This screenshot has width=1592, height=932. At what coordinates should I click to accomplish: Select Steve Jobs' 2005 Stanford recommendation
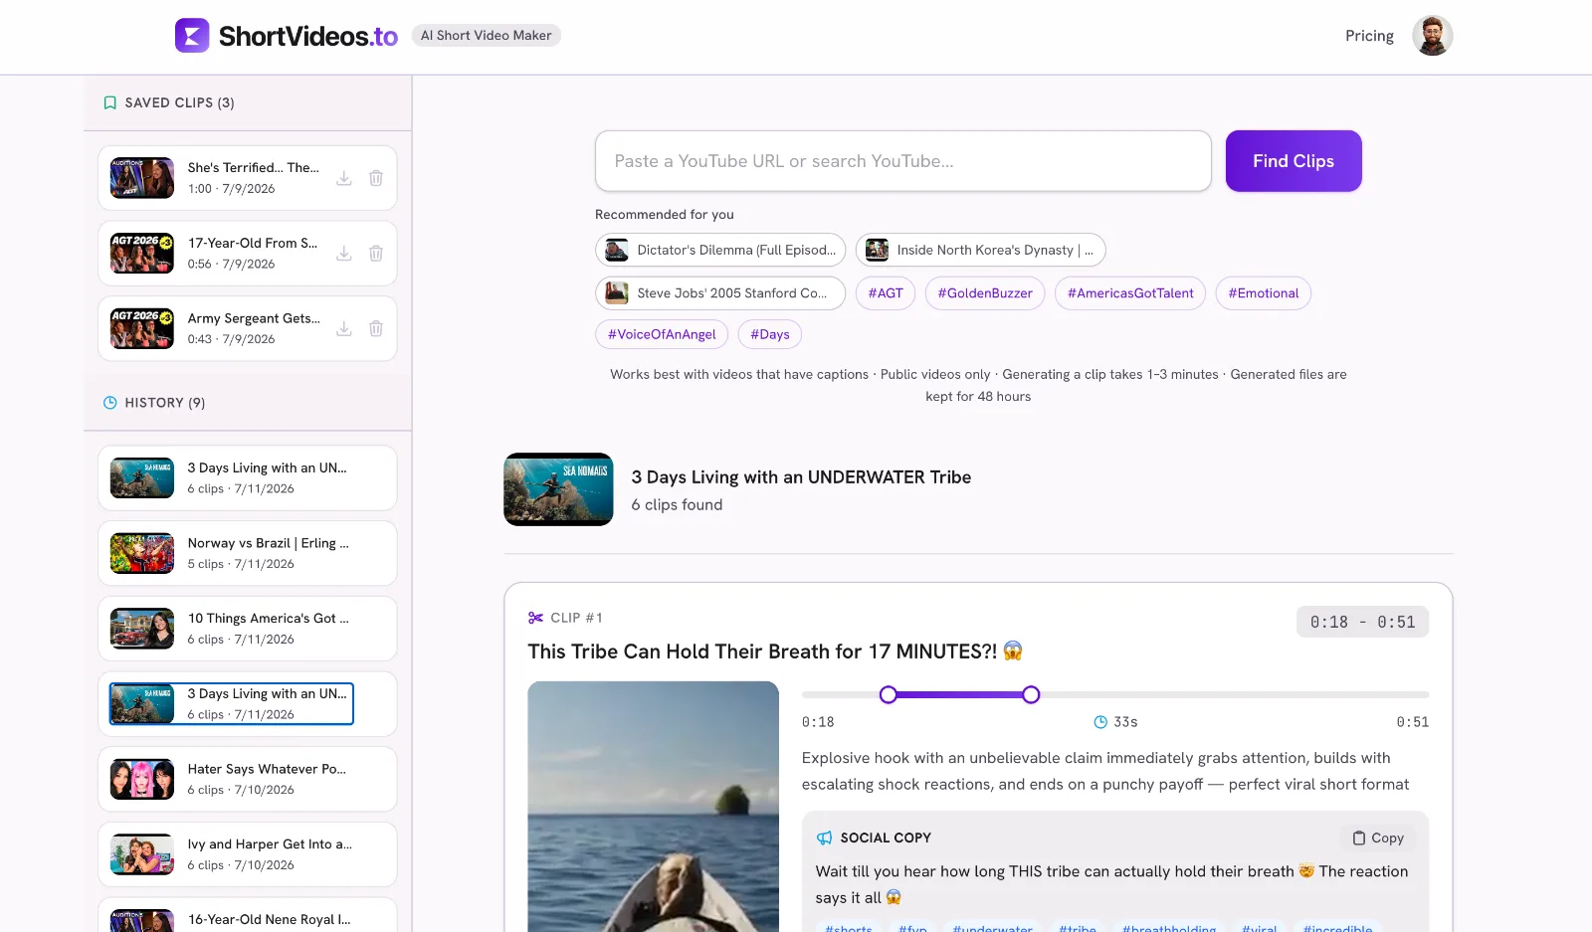(720, 292)
